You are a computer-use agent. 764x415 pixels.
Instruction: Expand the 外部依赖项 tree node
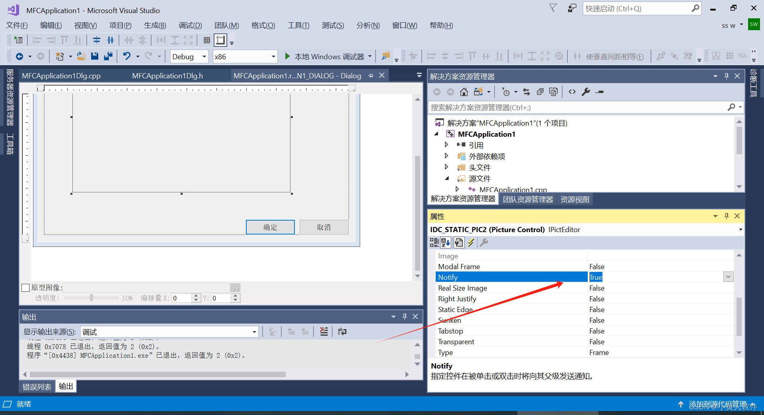[x=446, y=156]
